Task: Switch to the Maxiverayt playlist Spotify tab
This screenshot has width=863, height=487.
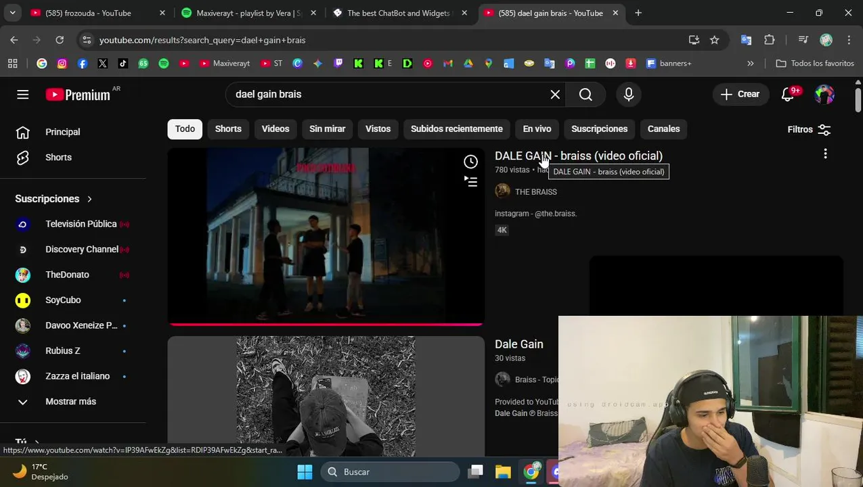Action: 249,13
